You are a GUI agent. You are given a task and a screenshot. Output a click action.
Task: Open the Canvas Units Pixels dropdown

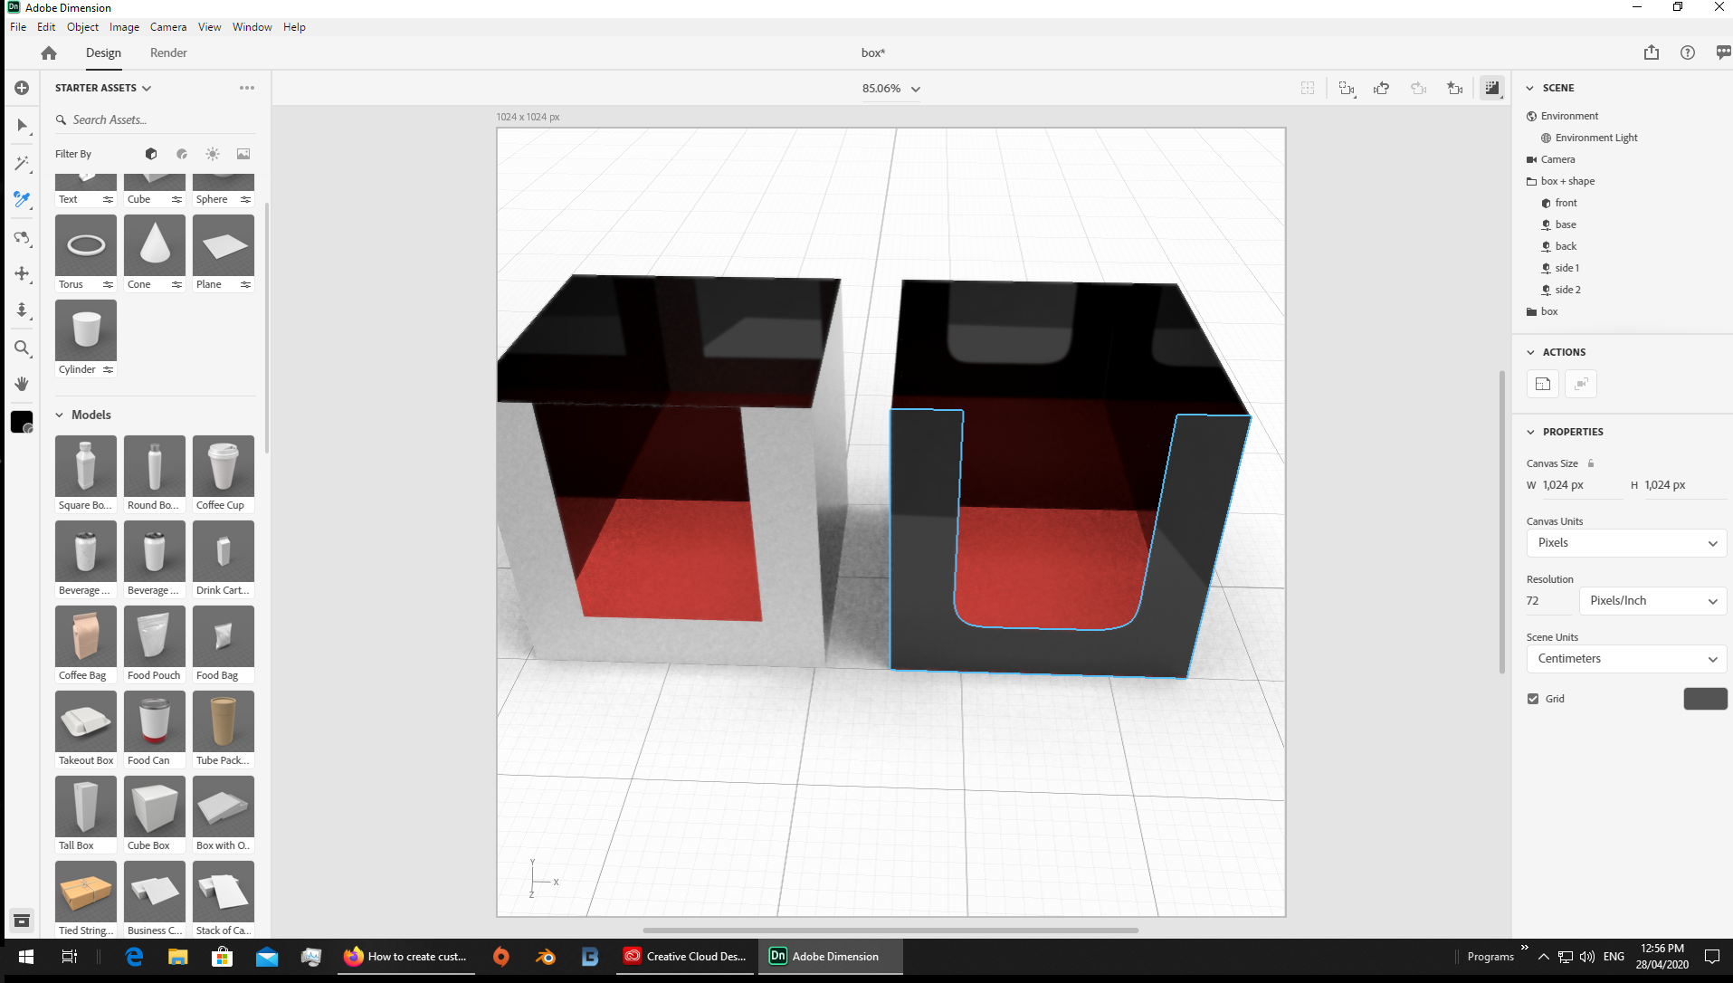1625,542
